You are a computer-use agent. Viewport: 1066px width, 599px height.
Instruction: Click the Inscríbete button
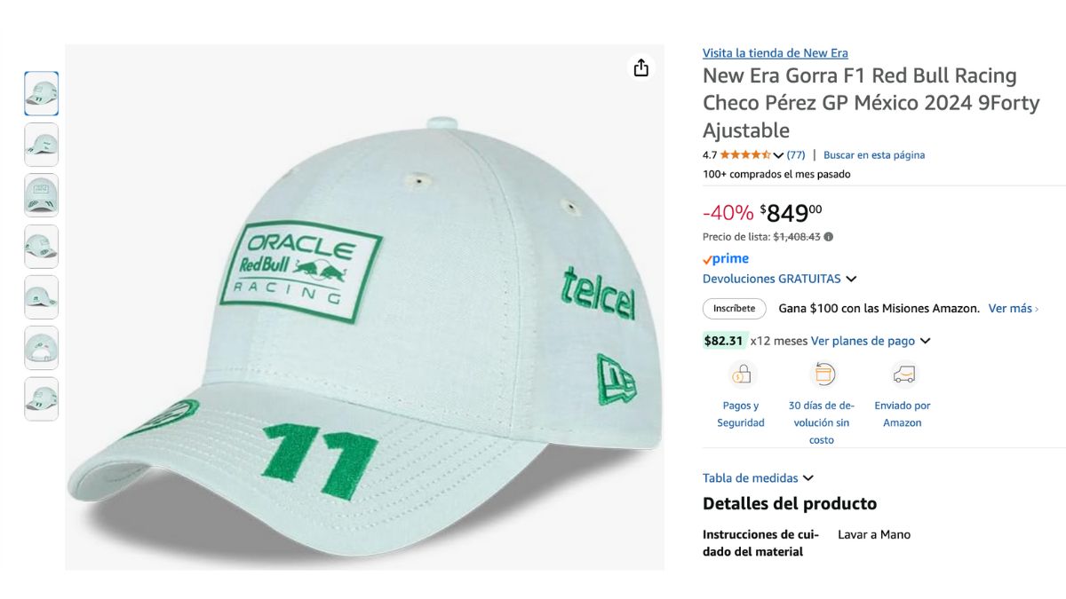735,309
